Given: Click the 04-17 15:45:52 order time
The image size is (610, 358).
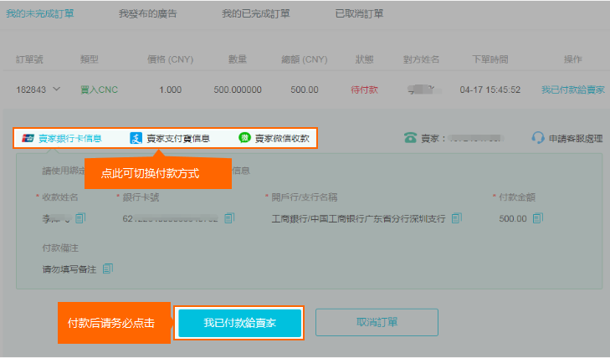Looking at the screenshot, I should [x=490, y=89].
